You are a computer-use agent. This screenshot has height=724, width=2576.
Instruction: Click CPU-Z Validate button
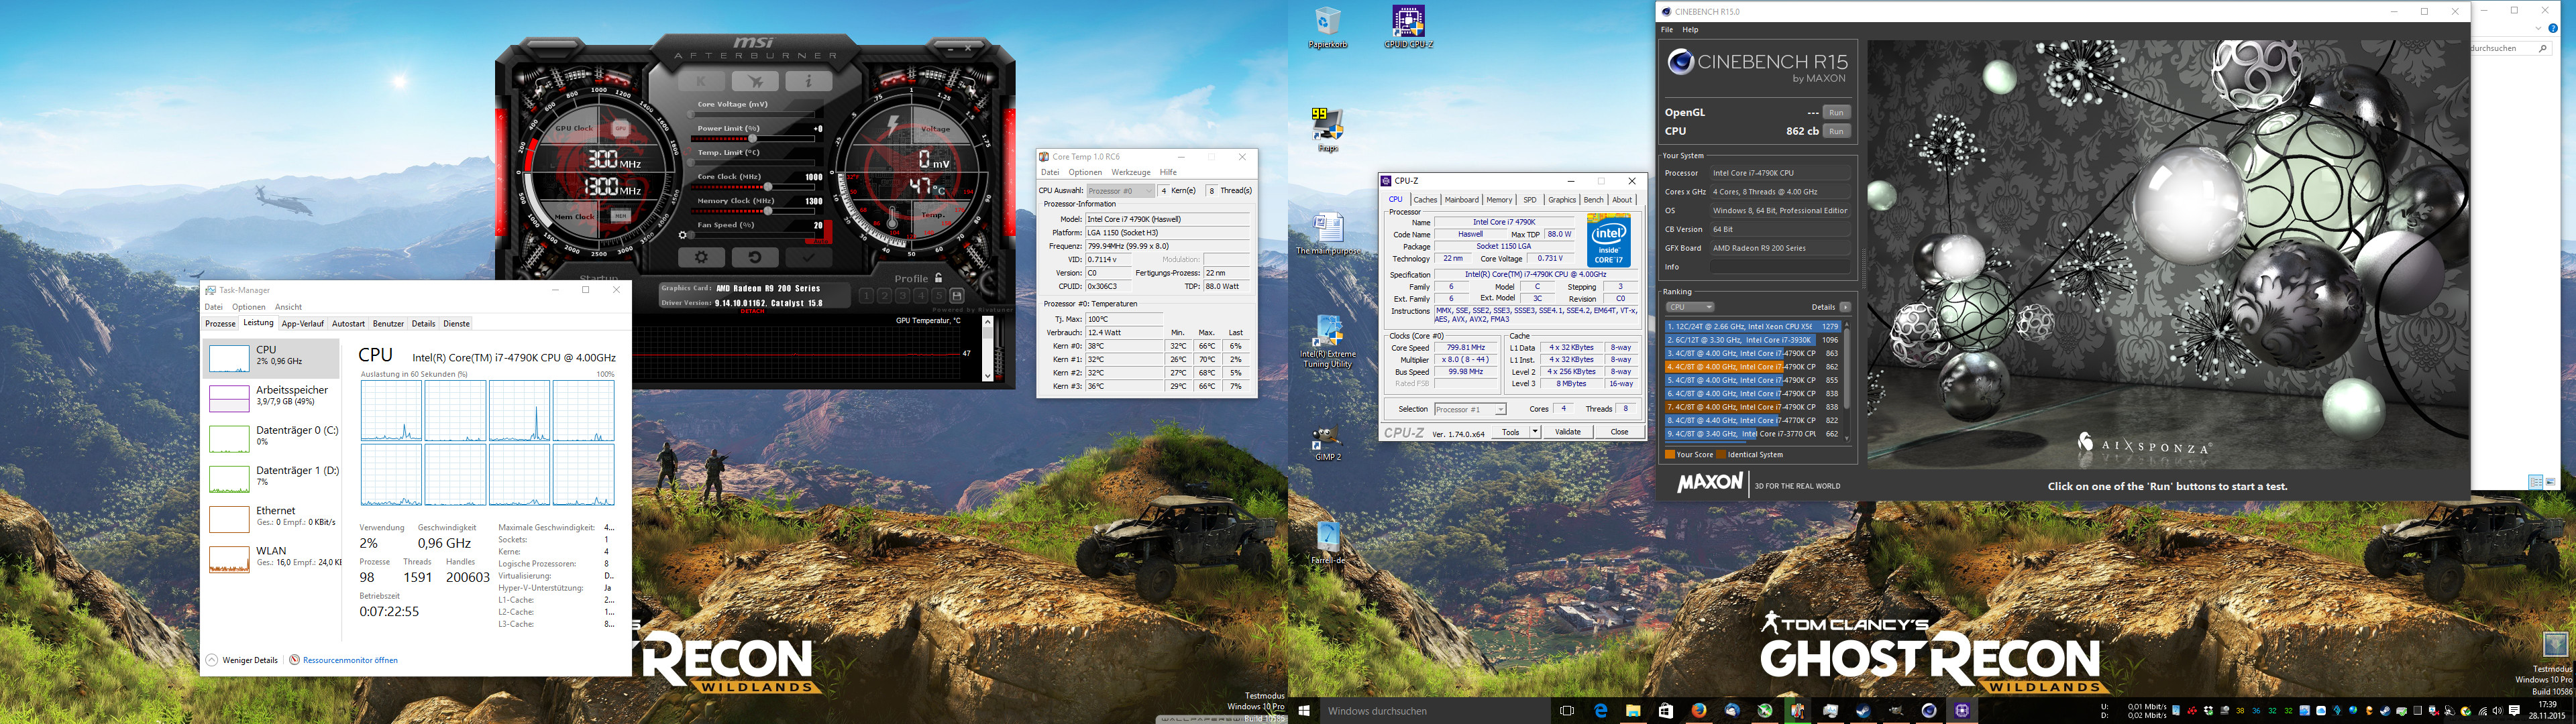pos(1568,432)
